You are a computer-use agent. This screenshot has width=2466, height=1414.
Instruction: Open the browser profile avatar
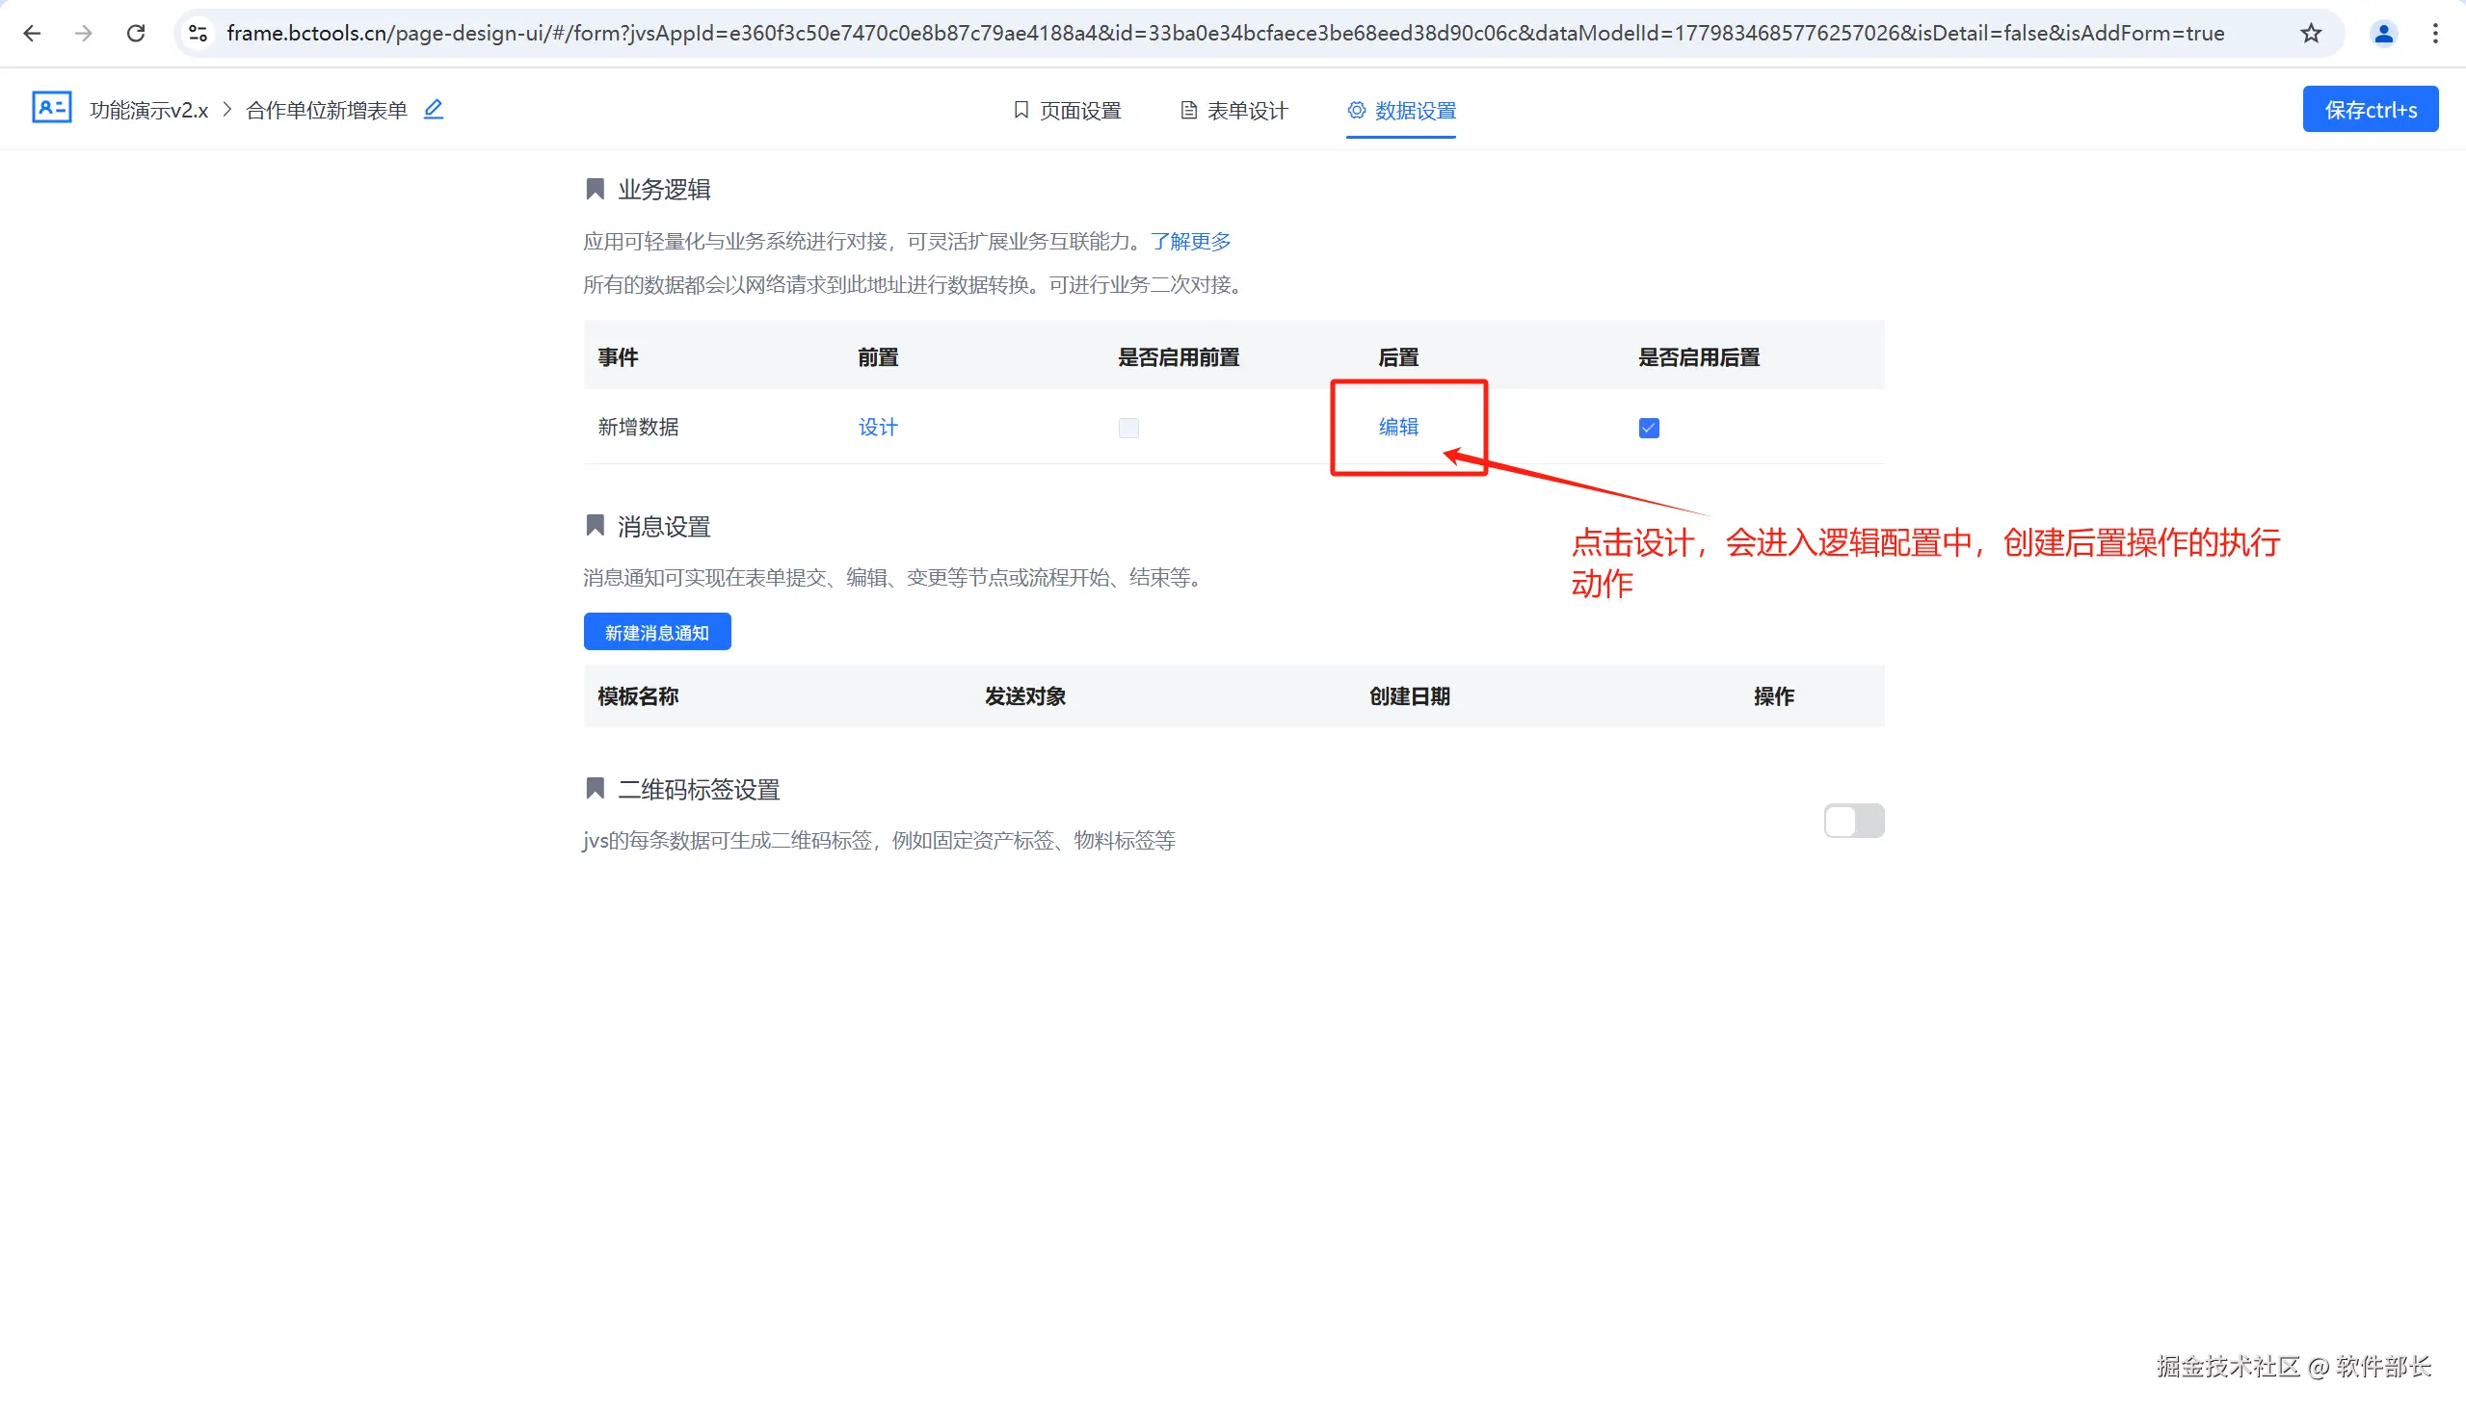point(2382,33)
